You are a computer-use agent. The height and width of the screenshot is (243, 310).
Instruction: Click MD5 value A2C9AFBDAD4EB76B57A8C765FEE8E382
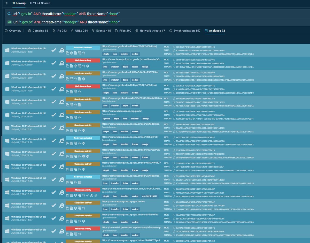(195, 202)
